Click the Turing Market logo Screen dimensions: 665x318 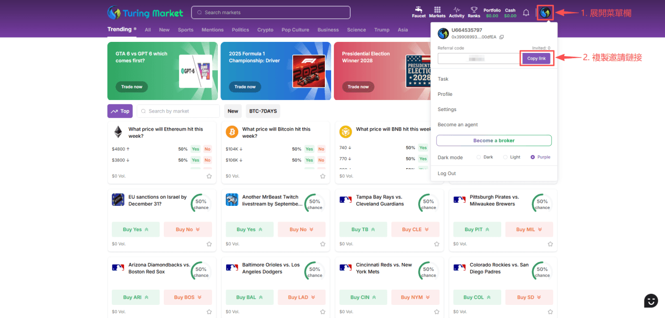point(145,13)
